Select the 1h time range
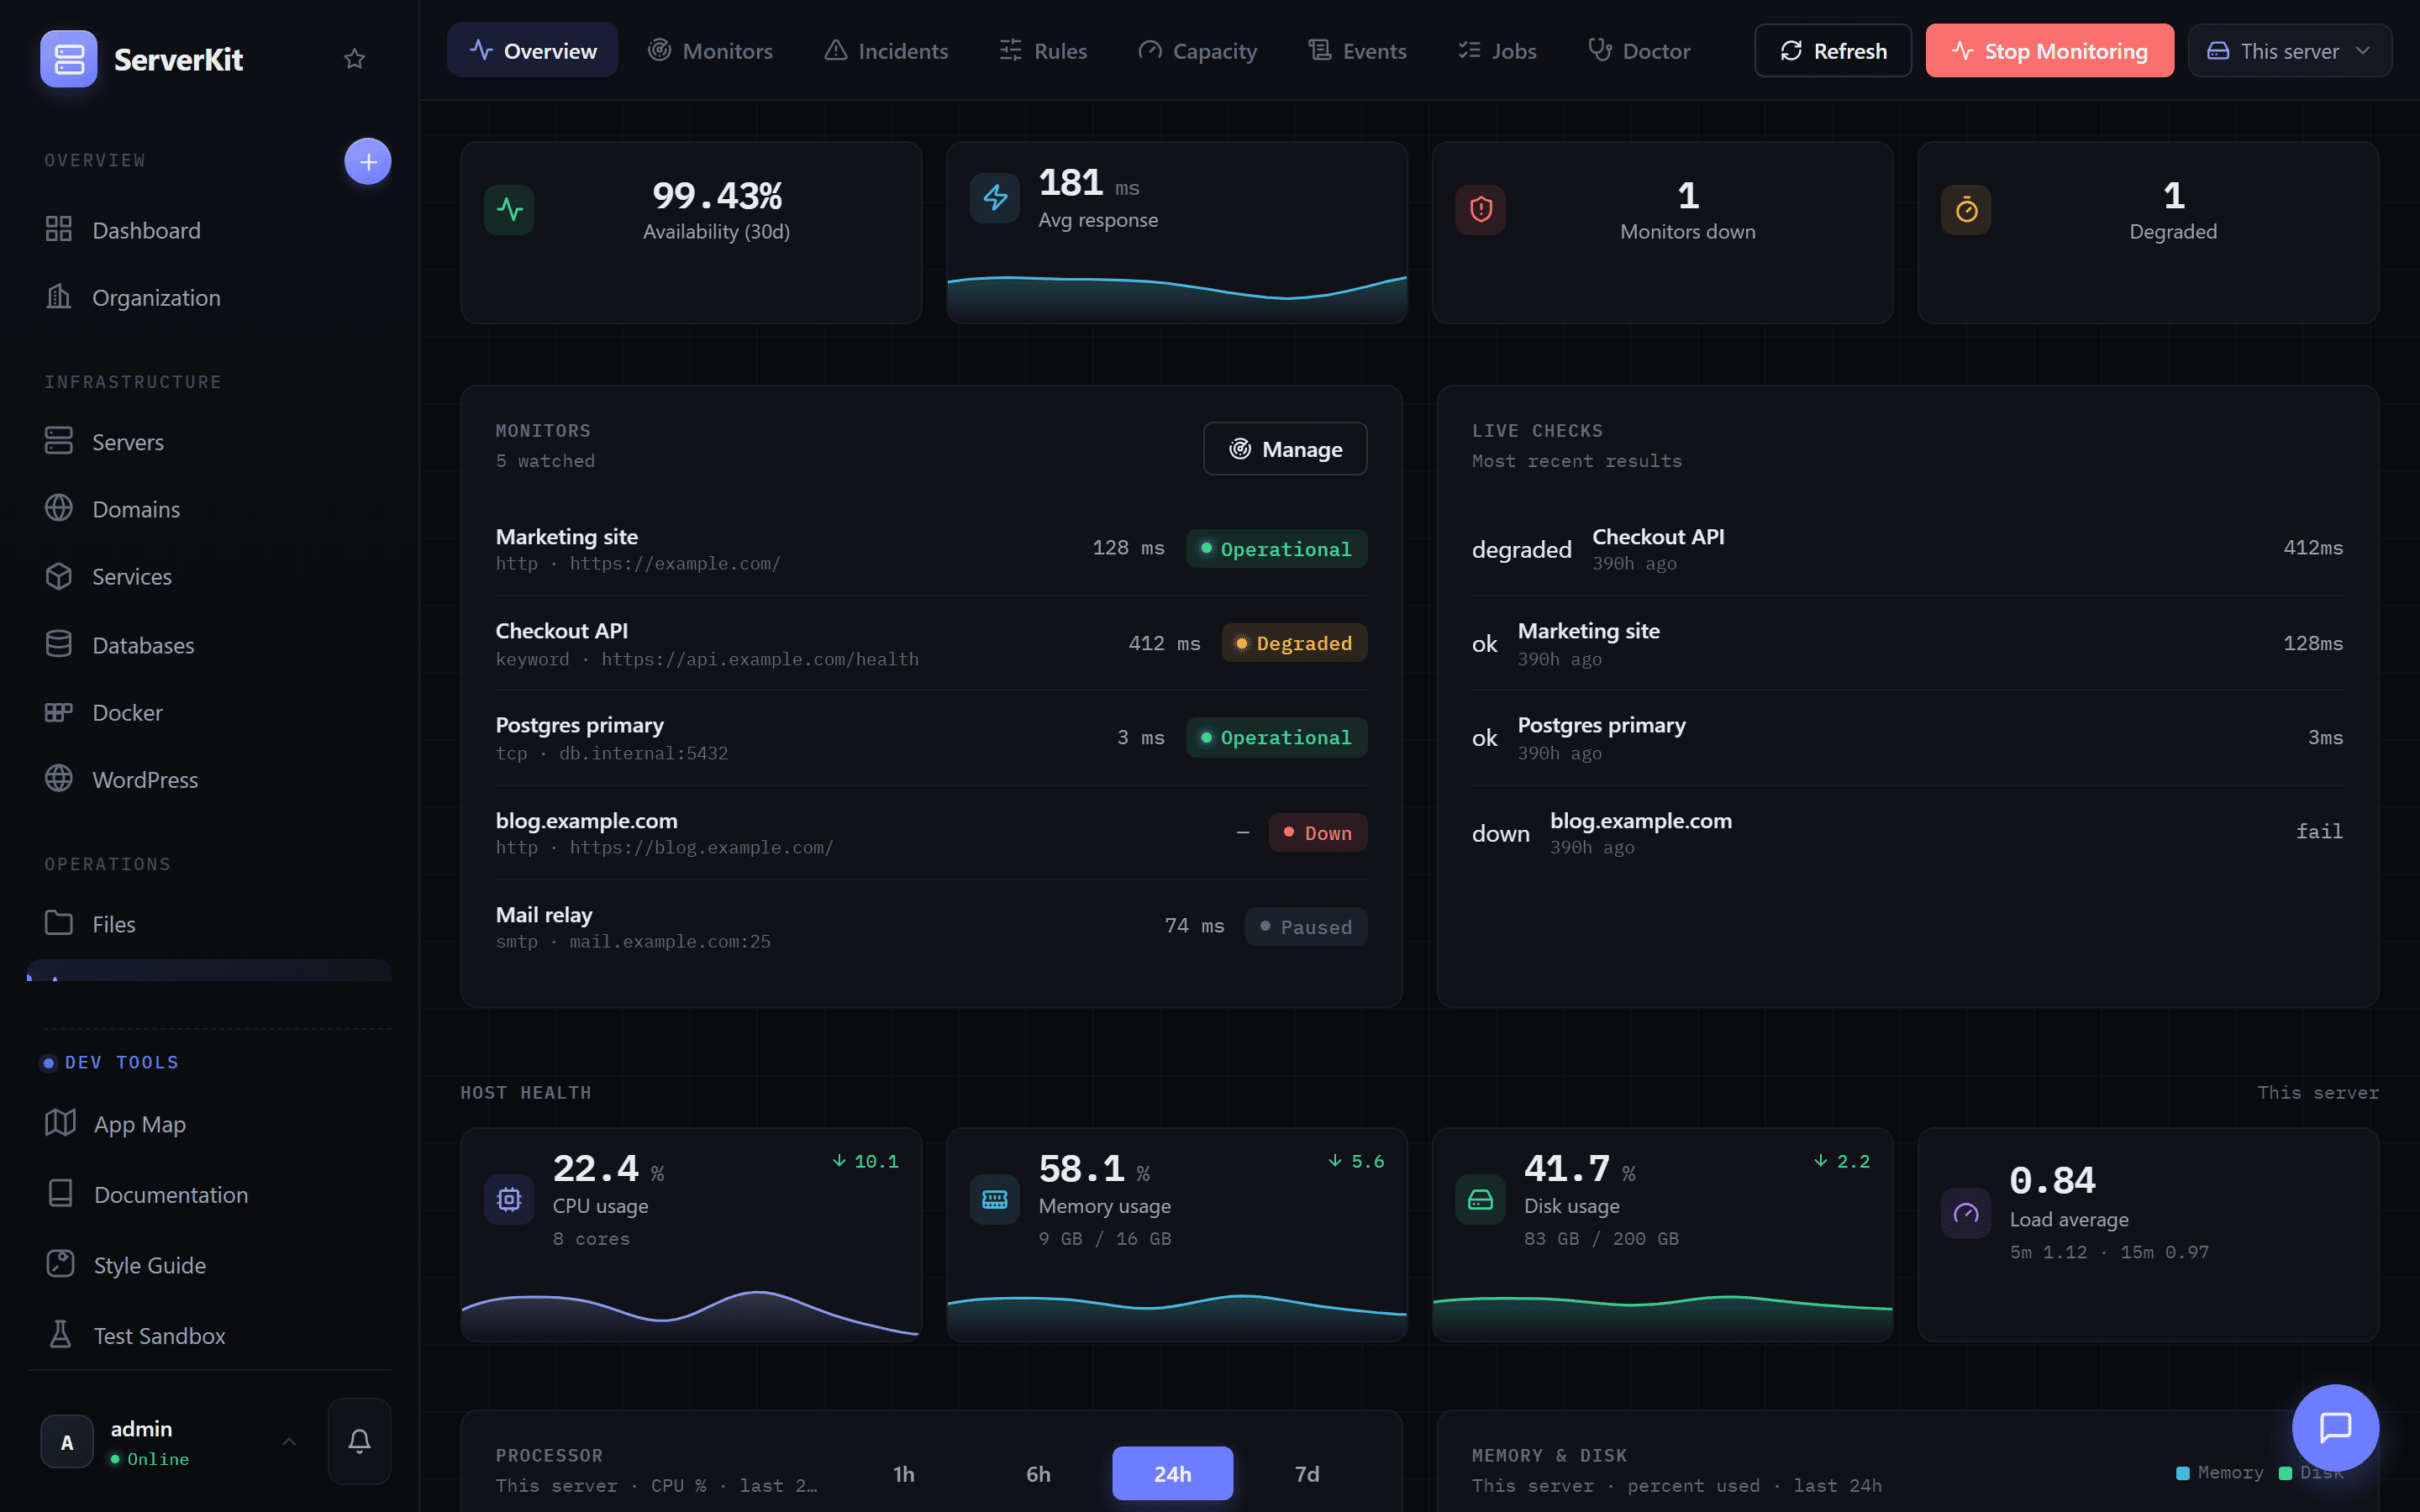The height and width of the screenshot is (1512, 2420). point(904,1473)
